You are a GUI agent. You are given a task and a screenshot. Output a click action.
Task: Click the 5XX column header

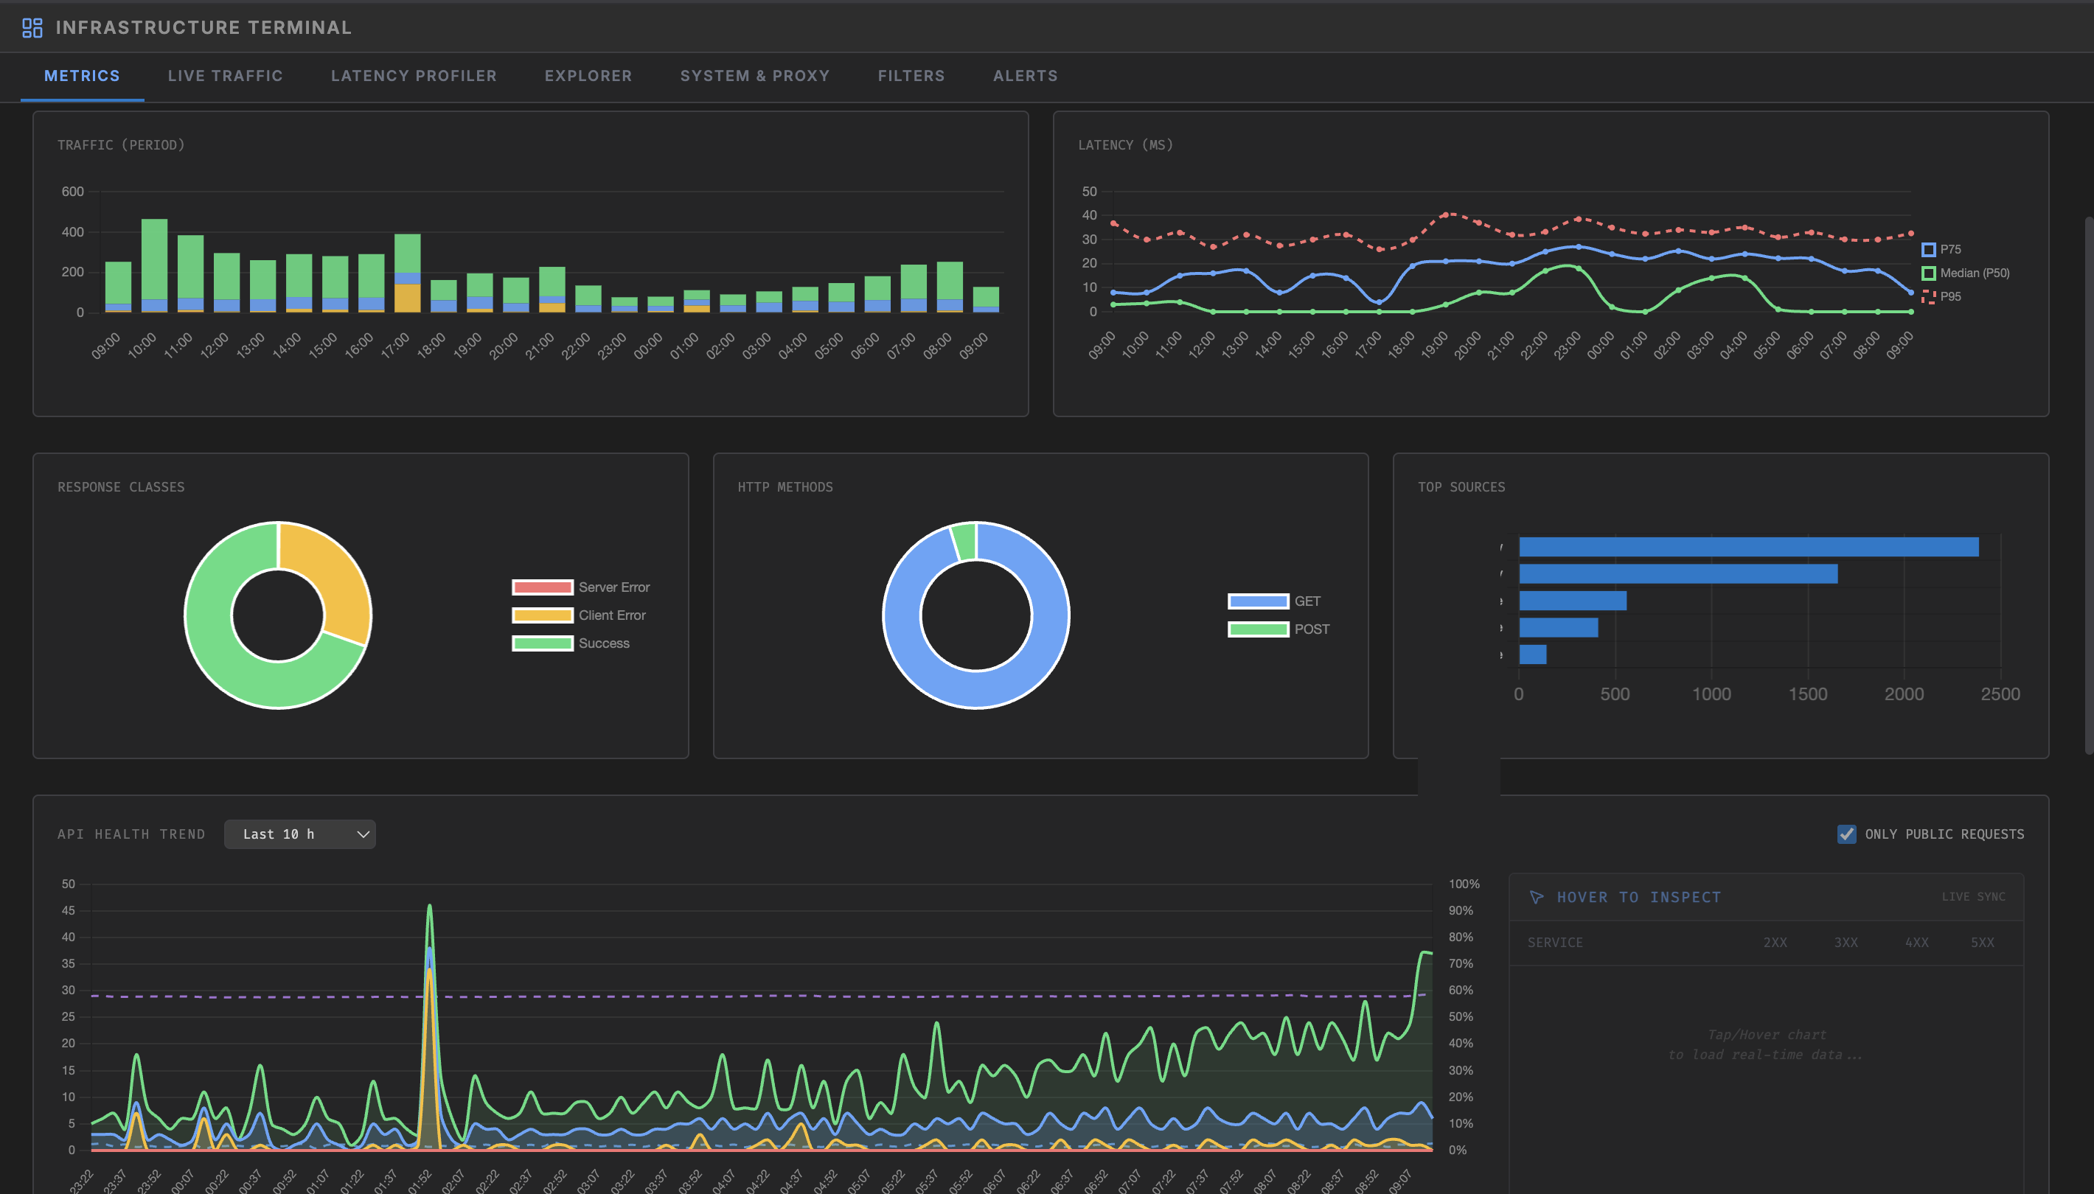[x=1982, y=942]
